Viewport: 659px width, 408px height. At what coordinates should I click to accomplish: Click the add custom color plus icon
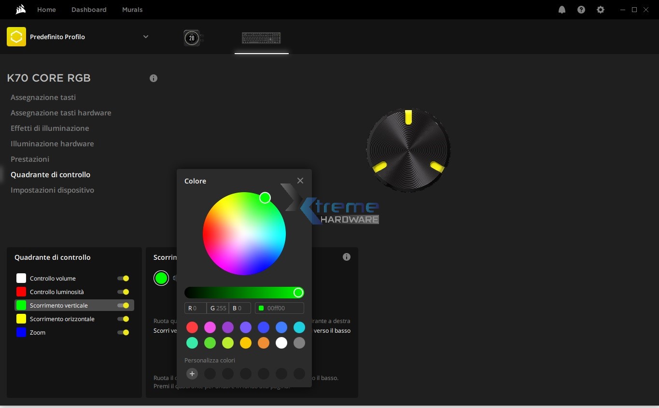pyautogui.click(x=192, y=374)
